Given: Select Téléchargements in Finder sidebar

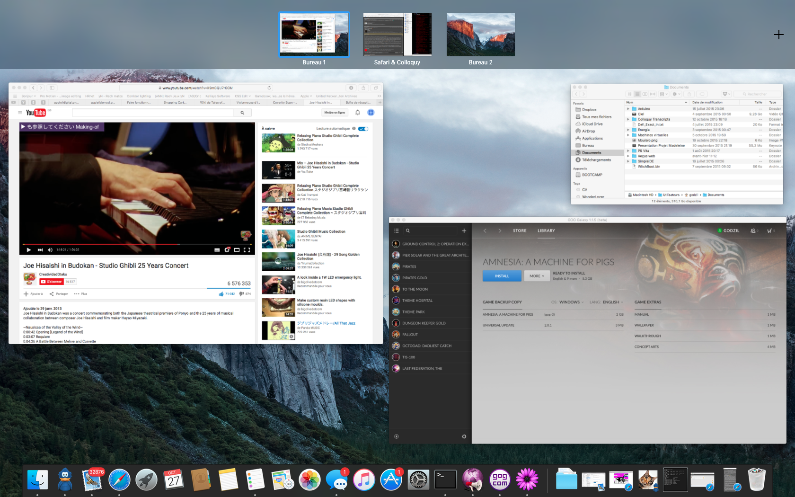Looking at the screenshot, I should click(x=596, y=160).
